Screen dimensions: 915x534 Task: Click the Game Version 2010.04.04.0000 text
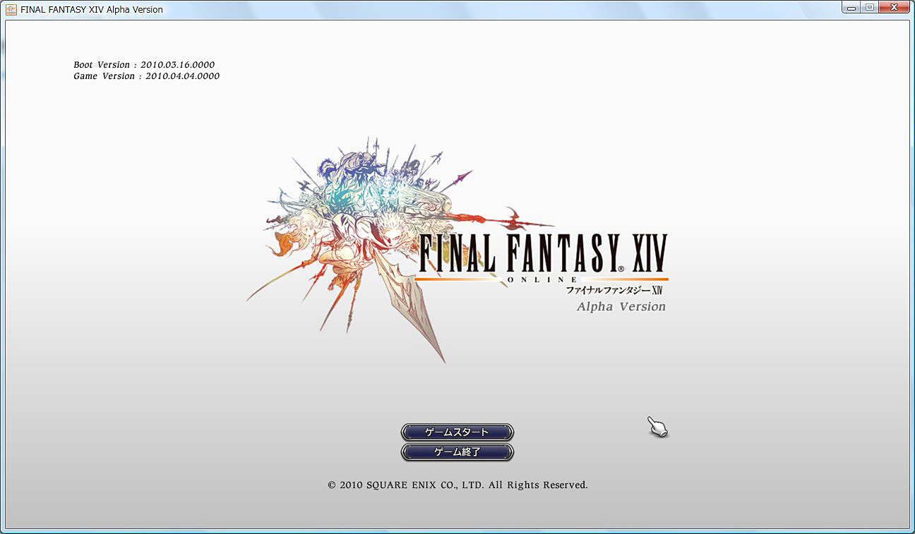tap(146, 76)
